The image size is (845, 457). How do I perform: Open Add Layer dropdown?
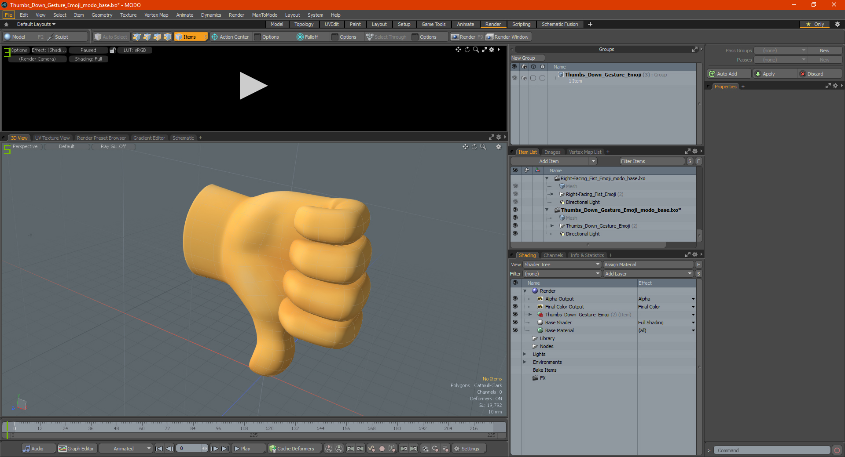[x=648, y=274]
